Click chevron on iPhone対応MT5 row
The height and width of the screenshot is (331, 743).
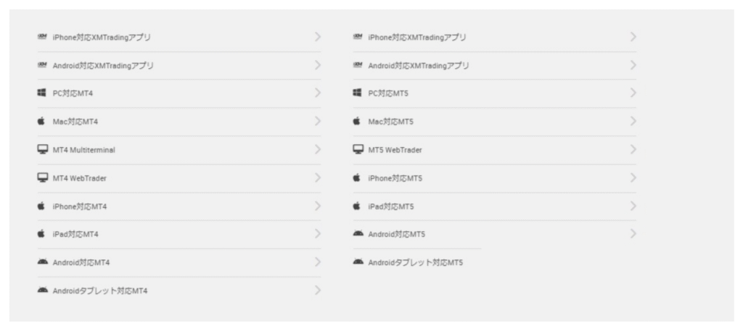click(633, 178)
